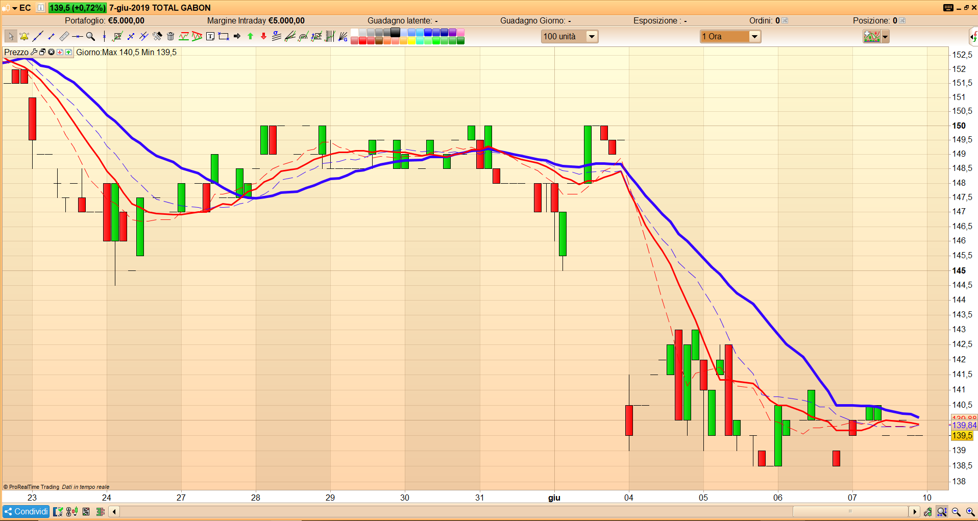Viewport: 978px width, 521px height.
Task: Select the black right arrow tool
Action: click(237, 36)
